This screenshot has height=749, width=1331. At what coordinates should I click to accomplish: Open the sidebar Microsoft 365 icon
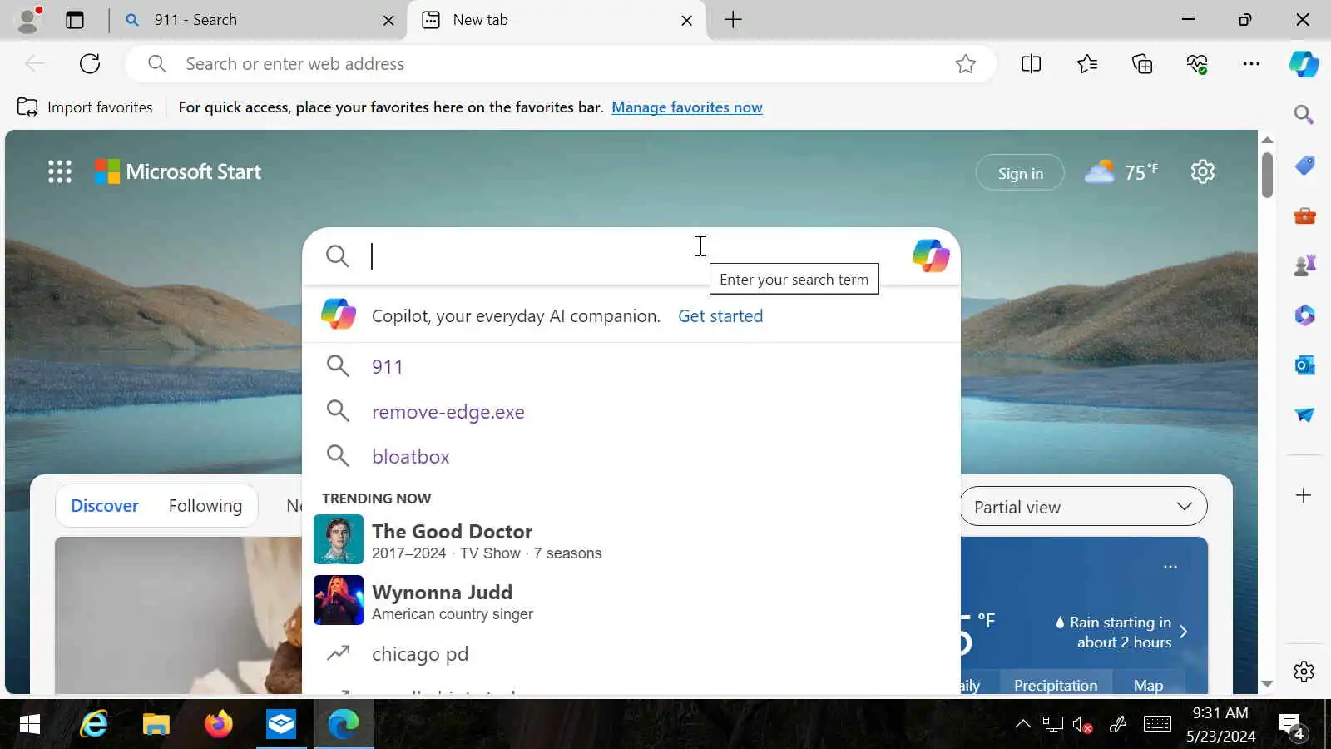pyautogui.click(x=1304, y=315)
